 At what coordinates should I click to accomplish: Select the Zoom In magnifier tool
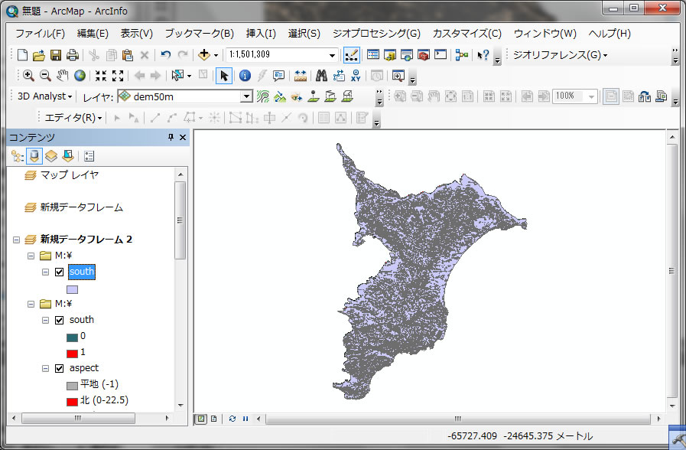click(x=28, y=76)
